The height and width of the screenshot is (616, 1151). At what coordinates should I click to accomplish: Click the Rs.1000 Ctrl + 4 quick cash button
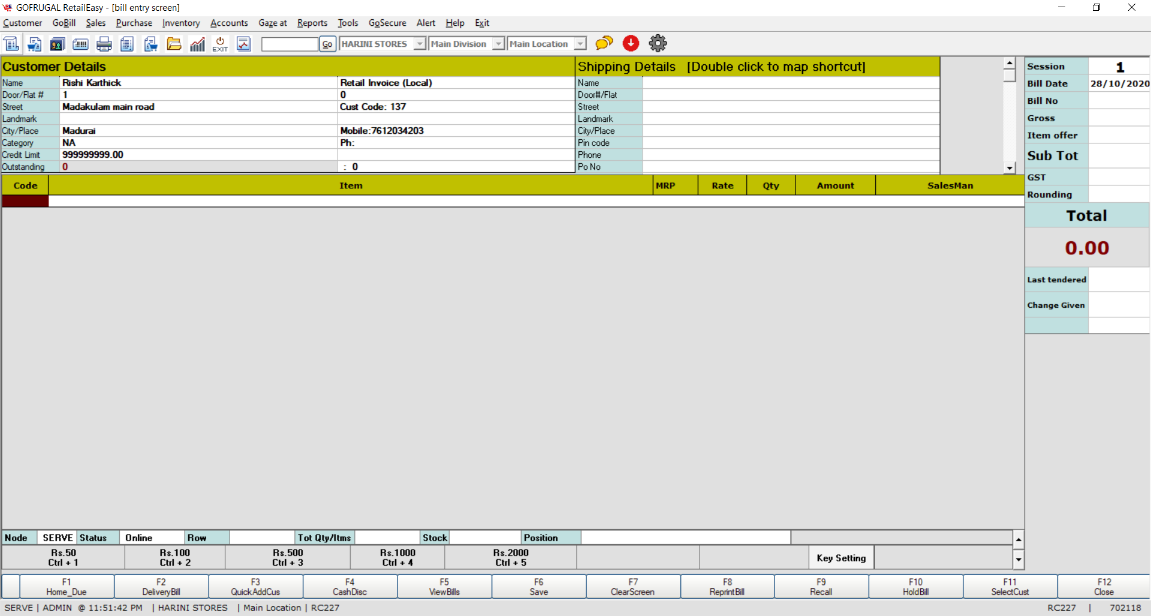397,558
